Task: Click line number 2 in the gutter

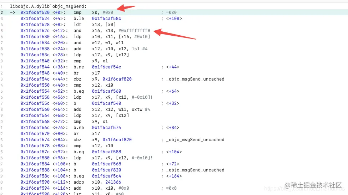Action: tap(1, 12)
